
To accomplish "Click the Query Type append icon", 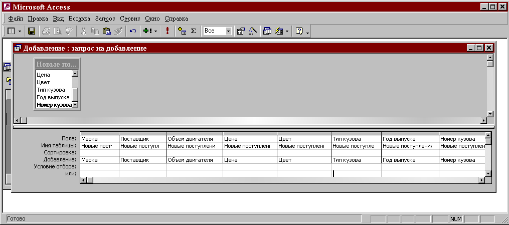I will click(147, 31).
